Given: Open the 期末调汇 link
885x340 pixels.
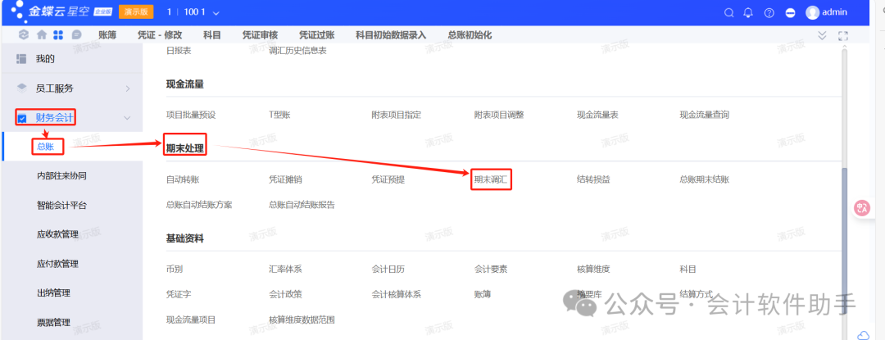Looking at the screenshot, I should click(x=492, y=179).
